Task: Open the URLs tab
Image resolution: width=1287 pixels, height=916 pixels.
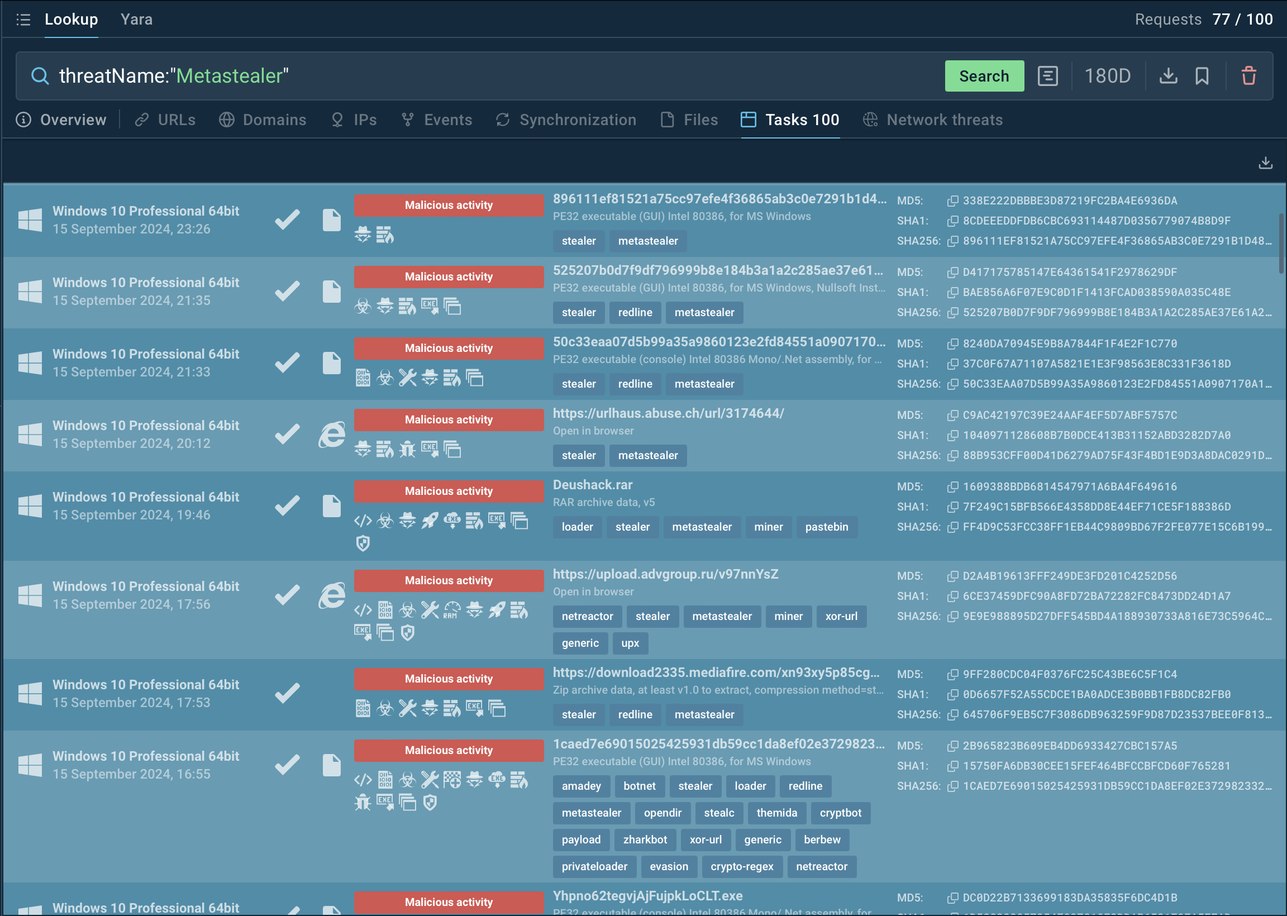Action: tap(165, 120)
